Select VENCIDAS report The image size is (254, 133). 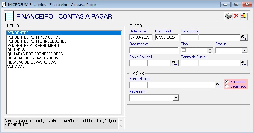pyautogui.click(x=64, y=66)
